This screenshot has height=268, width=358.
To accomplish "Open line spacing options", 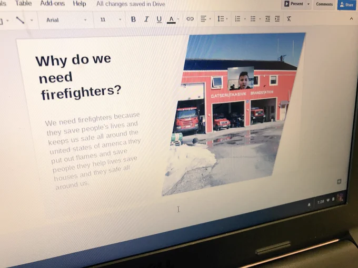I will [x=221, y=19].
